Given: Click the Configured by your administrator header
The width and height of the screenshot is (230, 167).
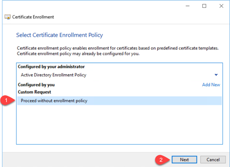Looking at the screenshot, I should pyautogui.click(x=51, y=67).
